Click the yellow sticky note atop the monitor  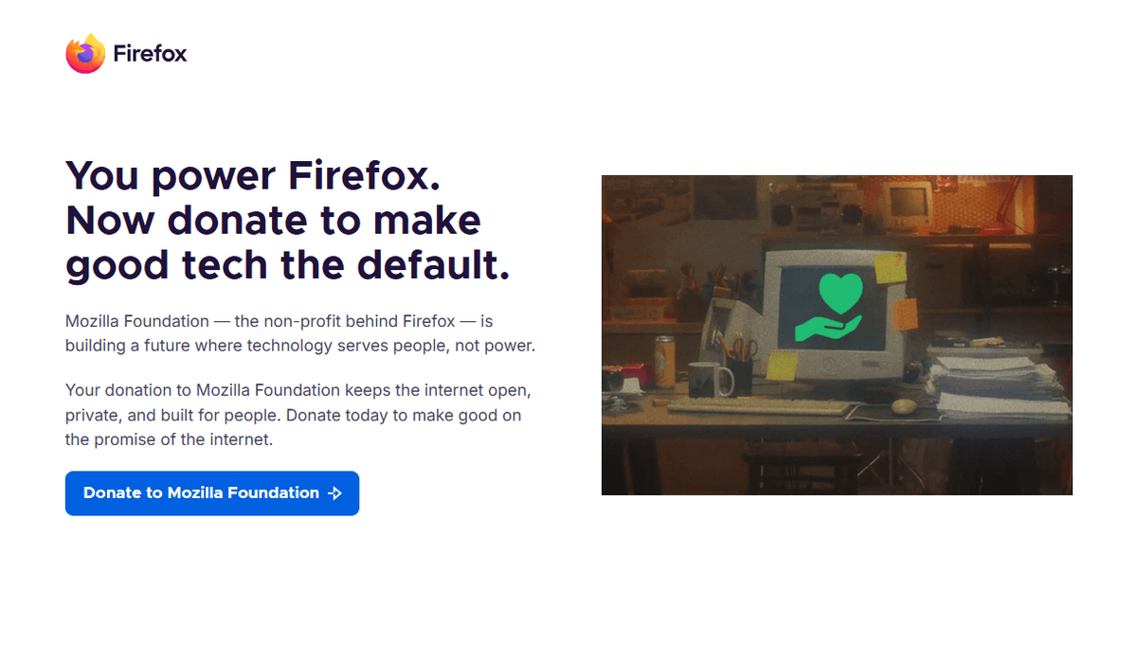(x=891, y=268)
